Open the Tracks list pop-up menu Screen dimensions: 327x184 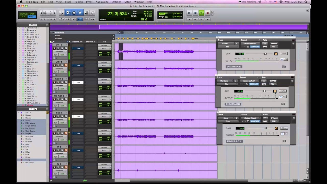(47, 25)
